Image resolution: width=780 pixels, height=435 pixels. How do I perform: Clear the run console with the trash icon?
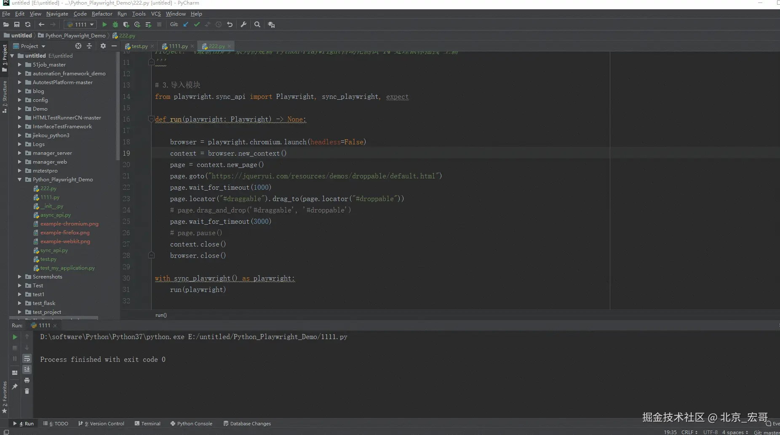[x=27, y=391]
